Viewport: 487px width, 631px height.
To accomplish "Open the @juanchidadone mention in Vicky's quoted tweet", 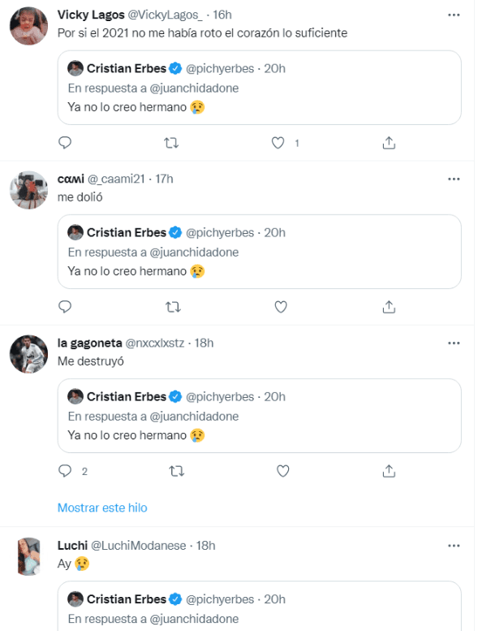I will [x=194, y=88].
